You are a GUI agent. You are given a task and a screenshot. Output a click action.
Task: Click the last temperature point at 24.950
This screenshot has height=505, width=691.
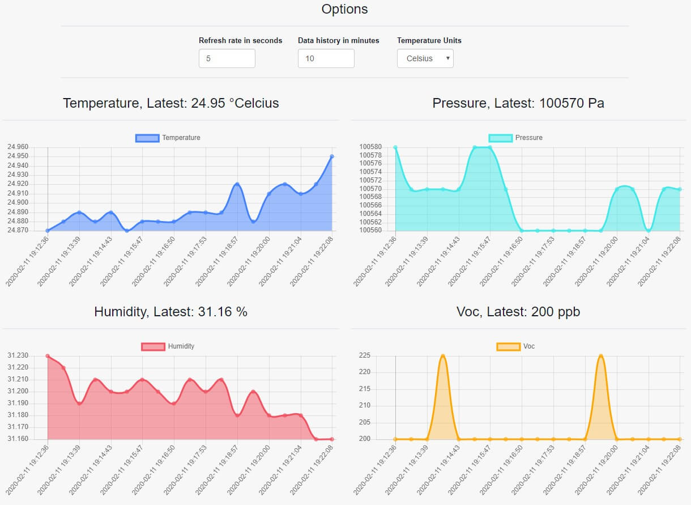(332, 156)
